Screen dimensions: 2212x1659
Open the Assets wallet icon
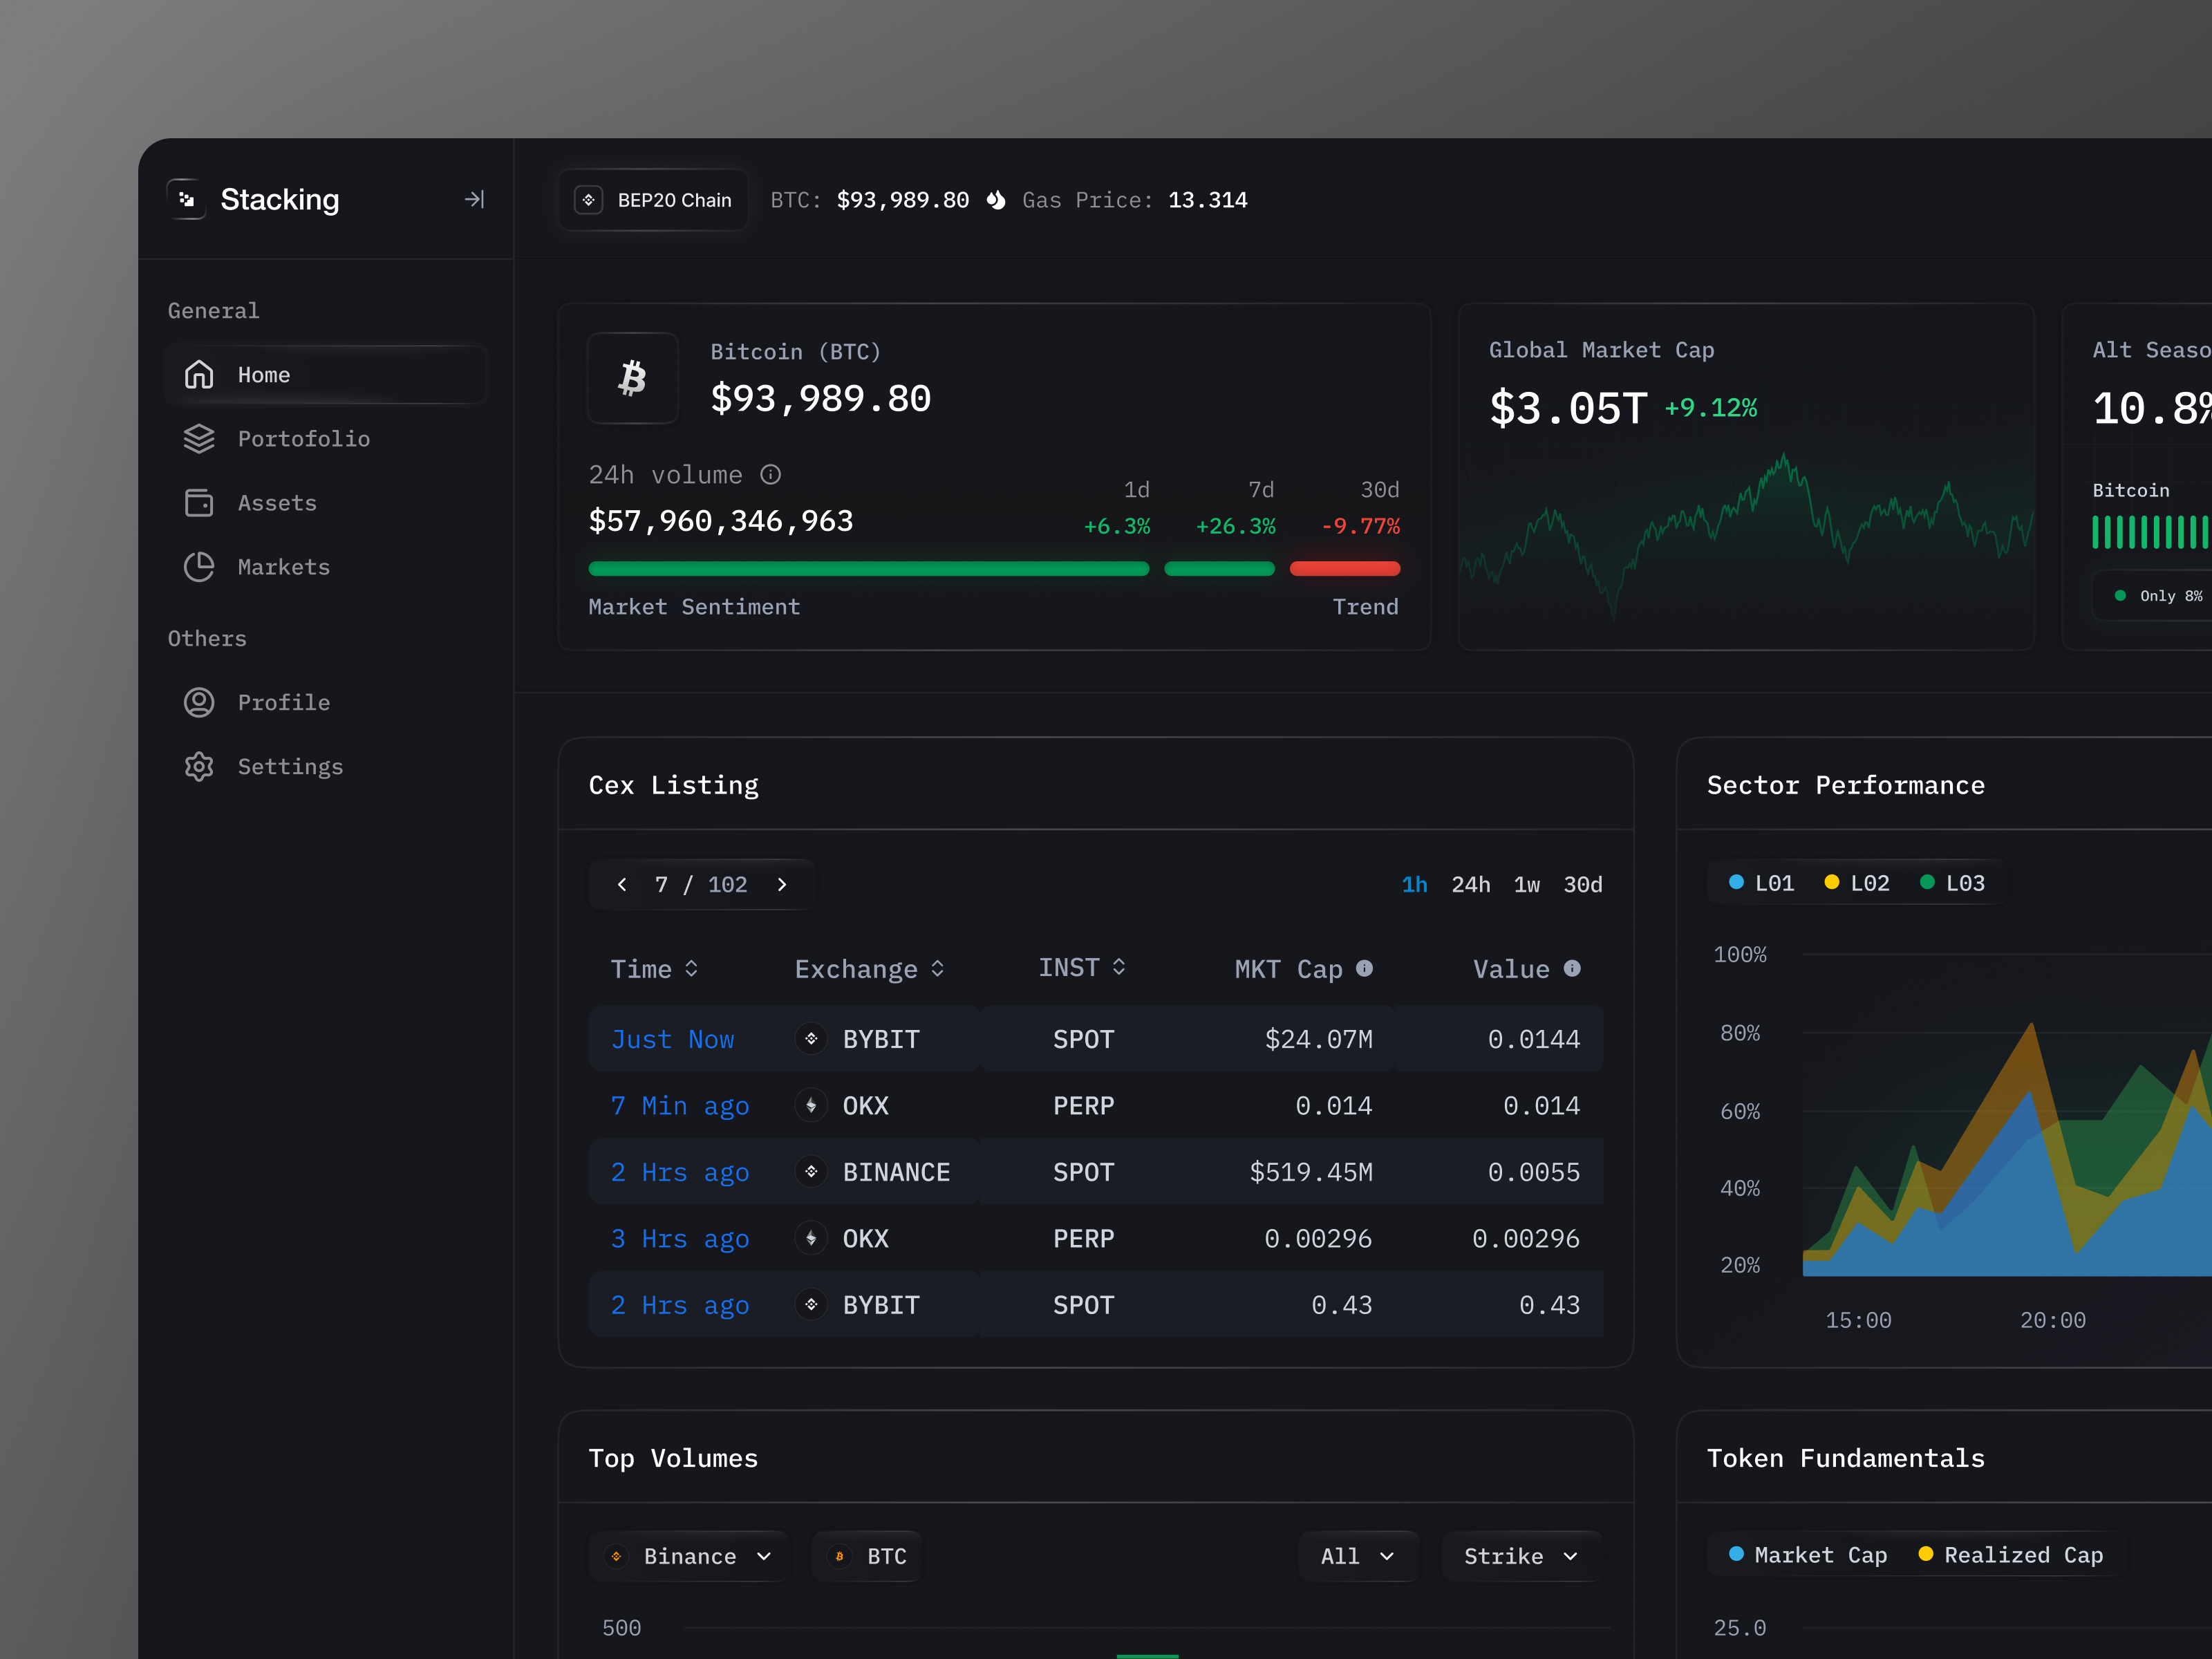click(x=199, y=503)
